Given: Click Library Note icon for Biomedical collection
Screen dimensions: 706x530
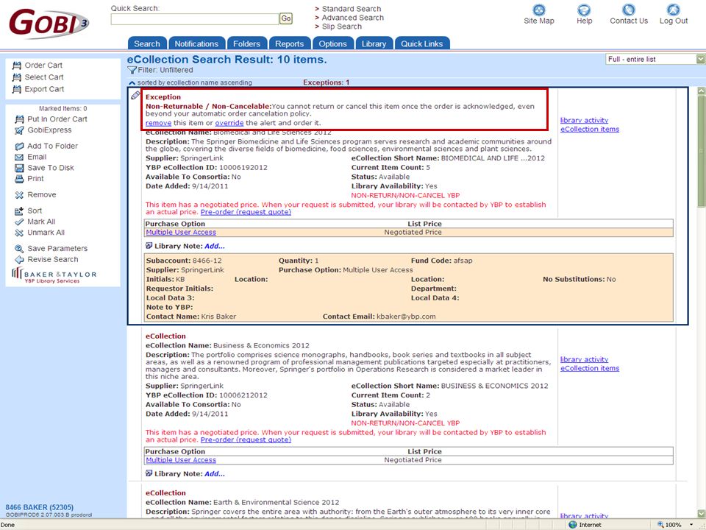Looking at the screenshot, I should tap(149, 246).
